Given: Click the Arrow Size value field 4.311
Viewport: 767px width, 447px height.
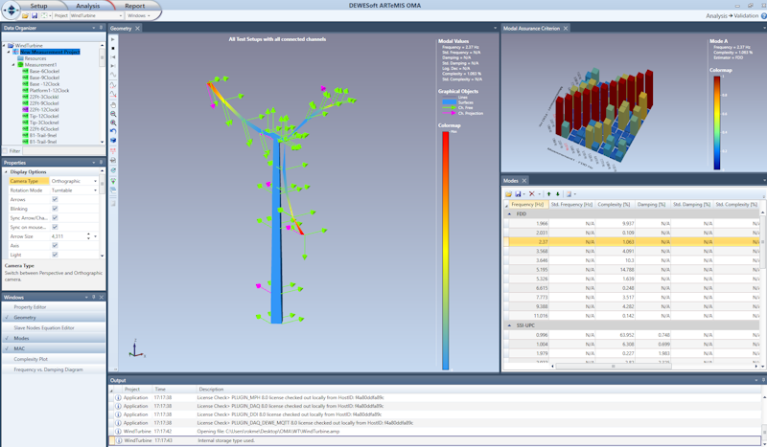Looking at the screenshot, I should (x=67, y=236).
